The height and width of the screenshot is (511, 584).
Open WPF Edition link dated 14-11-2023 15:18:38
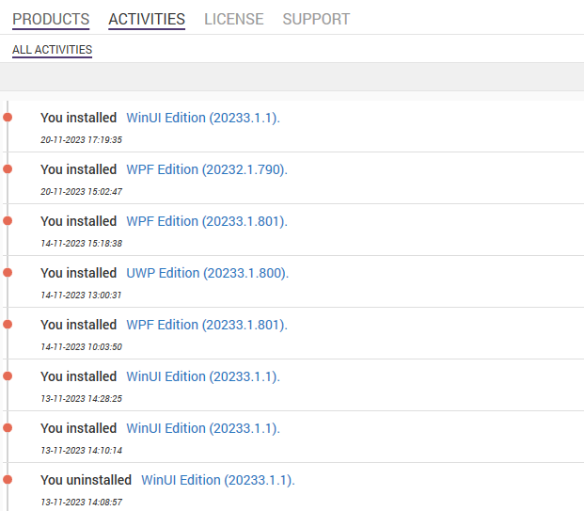207,221
